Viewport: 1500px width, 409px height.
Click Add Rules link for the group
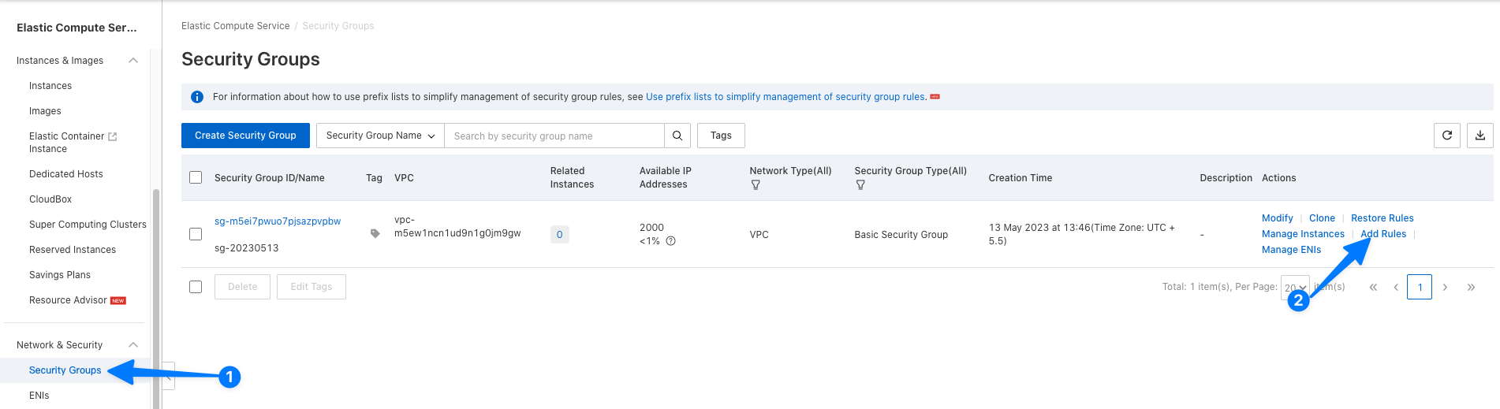(1383, 234)
